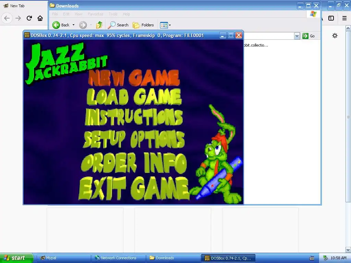Viewport: 351px width, 263px height.
Task: Open the Tools menu in Downloads window
Action: tap(113, 14)
